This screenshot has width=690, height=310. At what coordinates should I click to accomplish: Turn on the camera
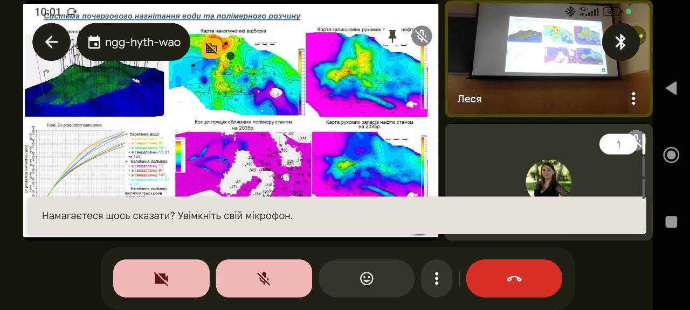point(161,278)
